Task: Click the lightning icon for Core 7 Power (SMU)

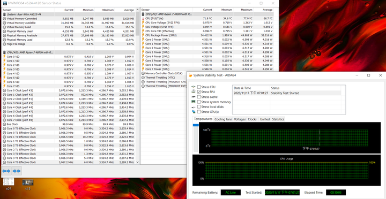Action: [143, 70]
